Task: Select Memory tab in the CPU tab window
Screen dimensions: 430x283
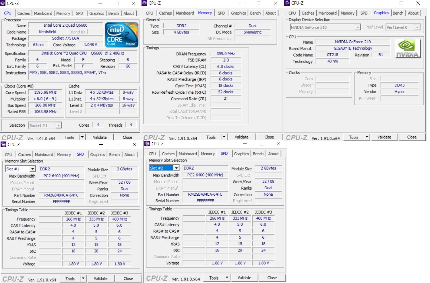Action: pos(63,13)
